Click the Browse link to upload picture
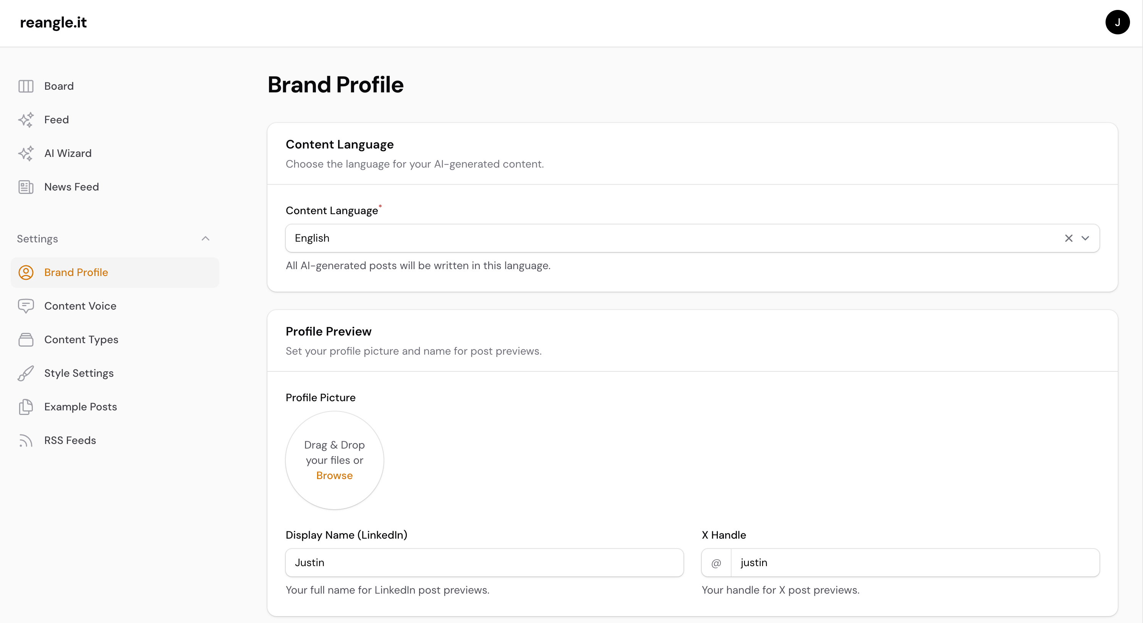 (x=334, y=475)
